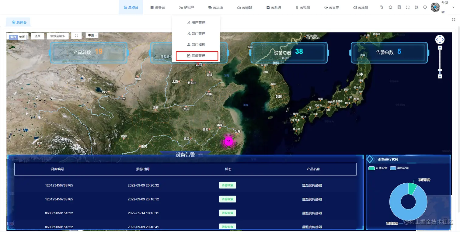Click the 报警时间 column header

(x=143, y=169)
